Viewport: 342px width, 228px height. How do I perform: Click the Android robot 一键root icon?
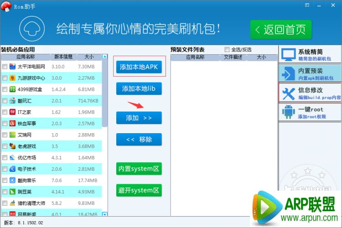tap(288, 113)
